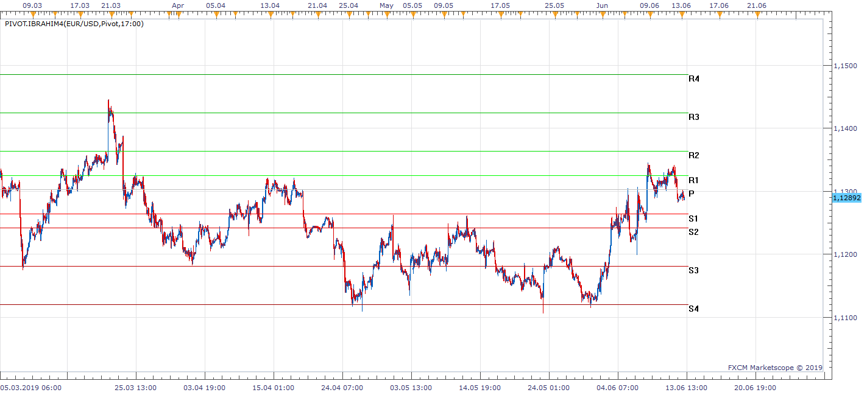The image size is (867, 395).
Task: Select the S2 support level label
Action: 694,232
